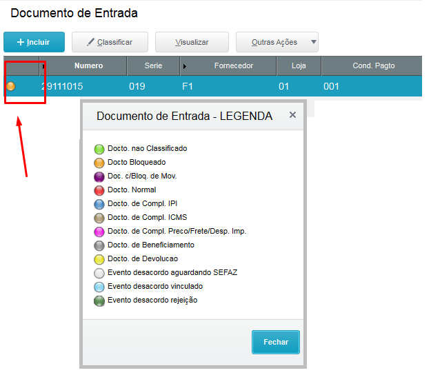Click dark green desacordo rejeição icon
The image size is (431, 377).
(99, 300)
